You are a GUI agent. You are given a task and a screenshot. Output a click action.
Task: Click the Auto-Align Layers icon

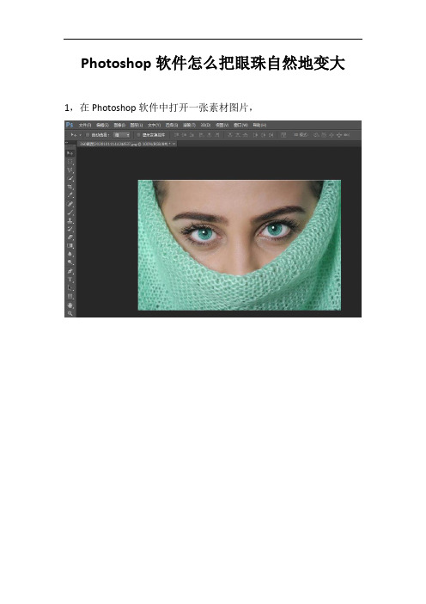(283, 135)
